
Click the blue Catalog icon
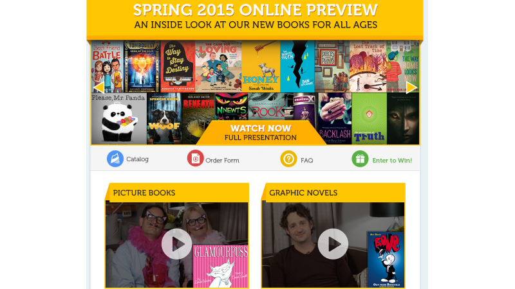click(x=115, y=159)
